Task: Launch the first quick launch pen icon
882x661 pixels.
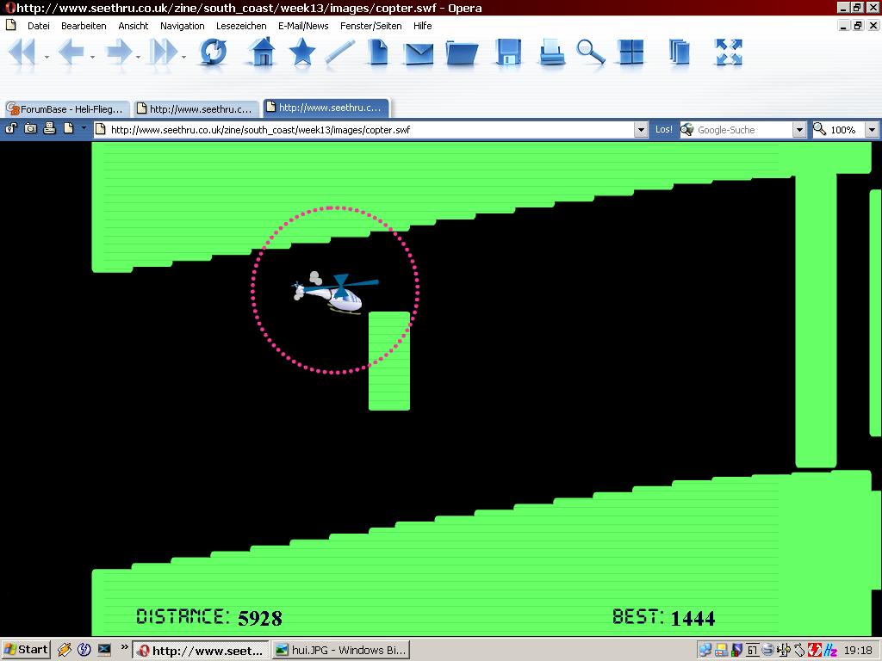Action: pyautogui.click(x=64, y=650)
